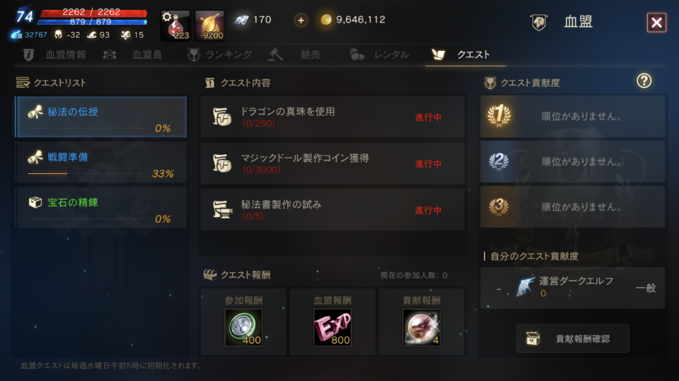Tap the EXP 800 clan reward icon
The image size is (679, 381).
click(332, 327)
